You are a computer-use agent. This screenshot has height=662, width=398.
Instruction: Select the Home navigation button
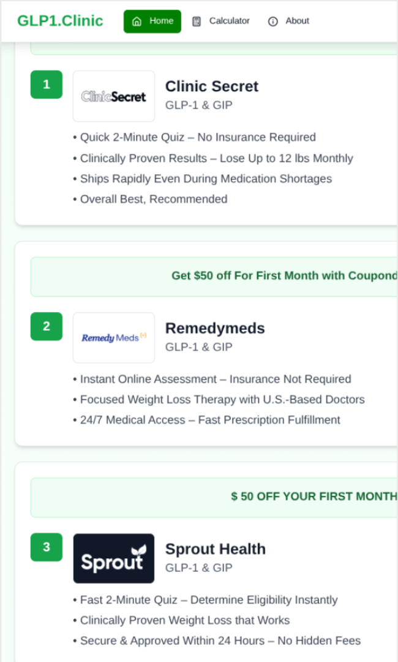click(x=152, y=21)
